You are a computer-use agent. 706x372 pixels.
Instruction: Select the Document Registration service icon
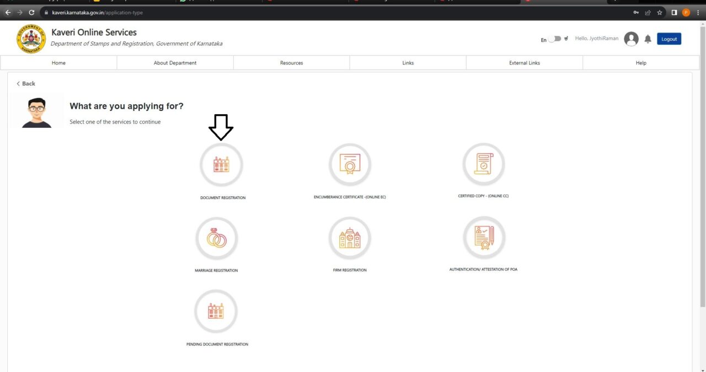click(x=221, y=164)
